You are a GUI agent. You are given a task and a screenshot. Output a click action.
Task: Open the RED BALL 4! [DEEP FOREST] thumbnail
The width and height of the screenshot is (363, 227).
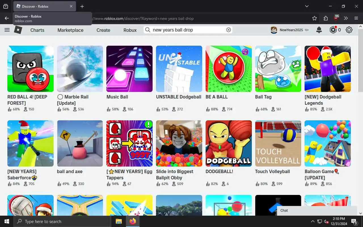(30, 69)
